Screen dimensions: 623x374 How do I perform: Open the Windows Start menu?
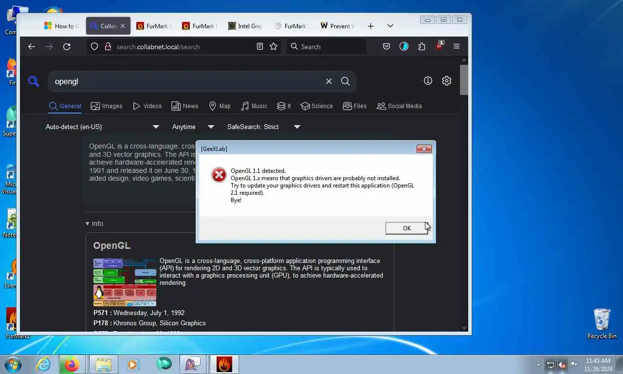coord(13,364)
